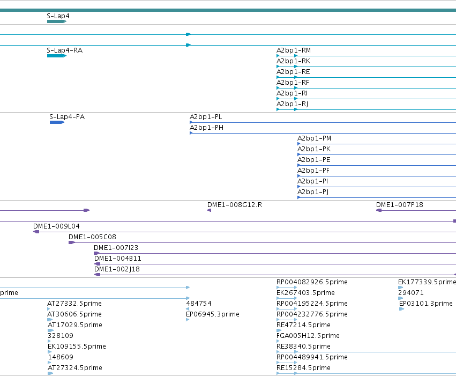Select the S-Lap4-PA protein label
456x376 pixels.
coord(67,117)
